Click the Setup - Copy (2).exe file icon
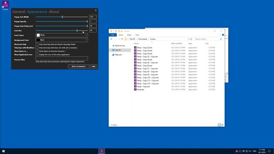The image size is (274, 154). point(135,47)
